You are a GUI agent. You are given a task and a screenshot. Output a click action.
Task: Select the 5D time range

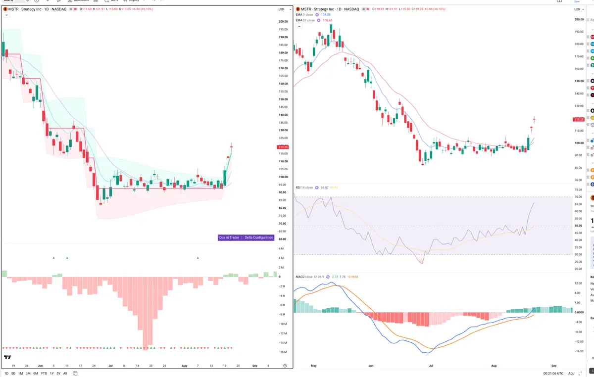coord(13,374)
